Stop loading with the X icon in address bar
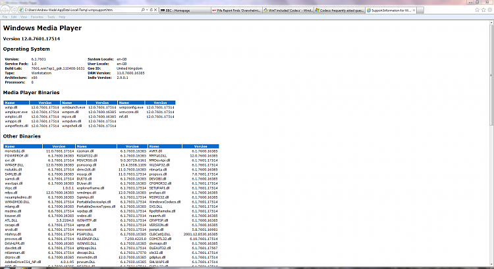Screen dimensions: 494x269 pyautogui.click(x=155, y=10)
